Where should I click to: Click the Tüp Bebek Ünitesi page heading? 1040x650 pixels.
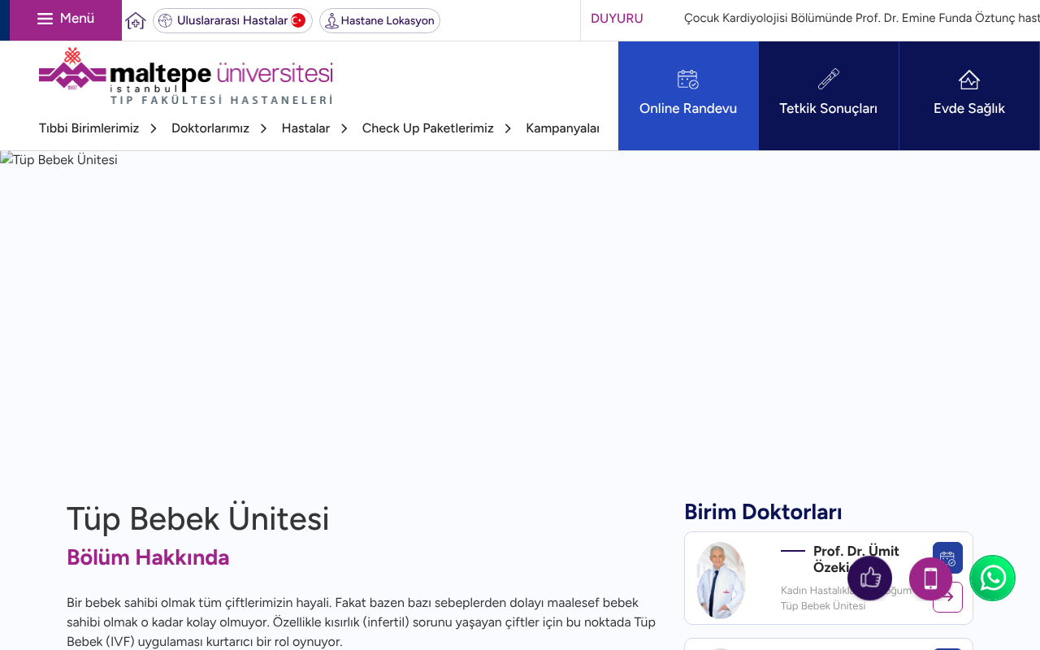coord(198,518)
